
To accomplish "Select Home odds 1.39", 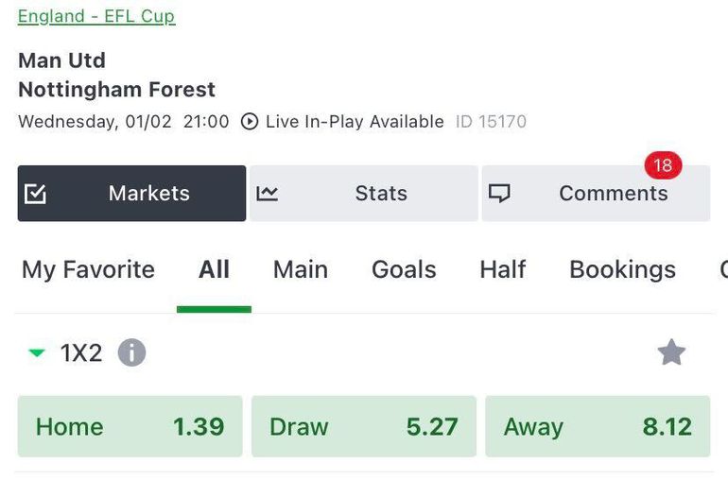I will tap(130, 426).
